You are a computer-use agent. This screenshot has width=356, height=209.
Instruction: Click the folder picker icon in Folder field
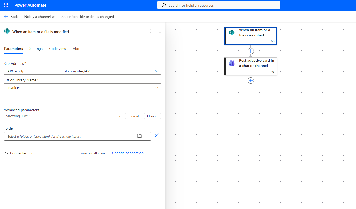[x=139, y=136]
